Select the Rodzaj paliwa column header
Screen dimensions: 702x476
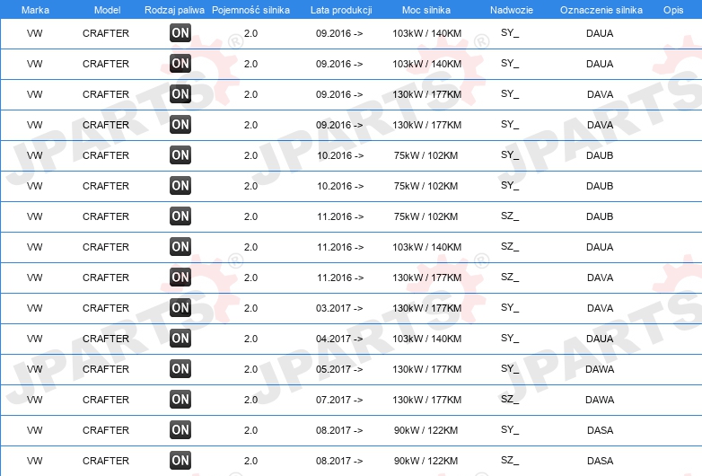pos(174,10)
